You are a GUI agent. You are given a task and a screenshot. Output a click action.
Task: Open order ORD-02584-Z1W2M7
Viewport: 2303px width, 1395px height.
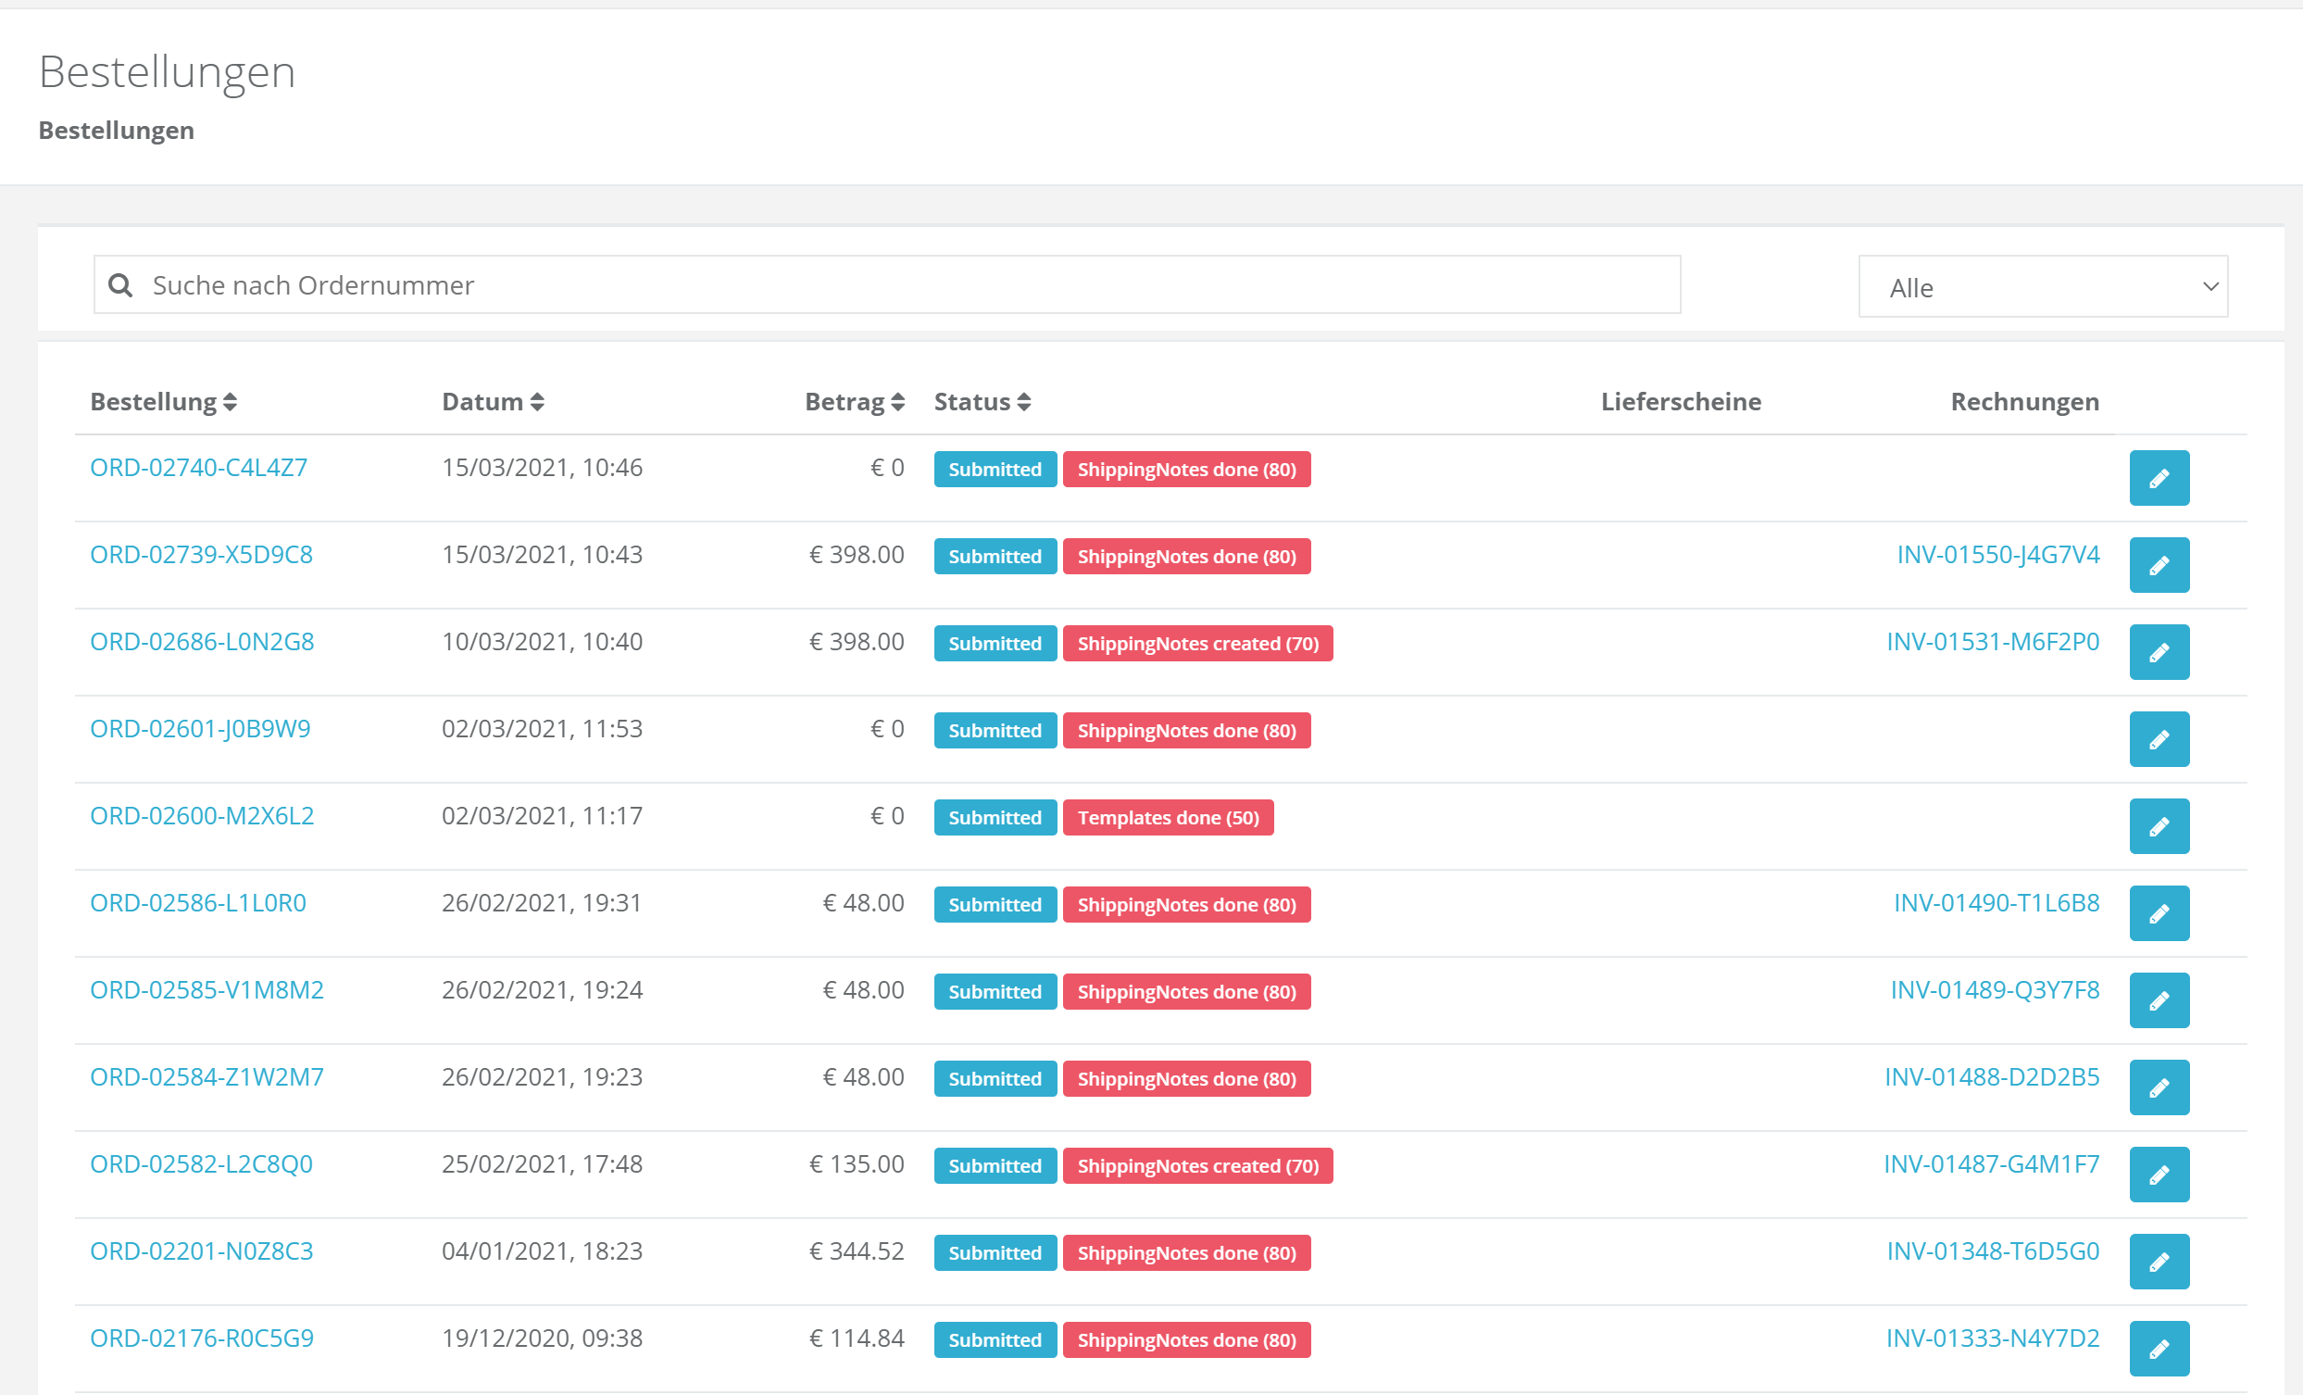(207, 1076)
